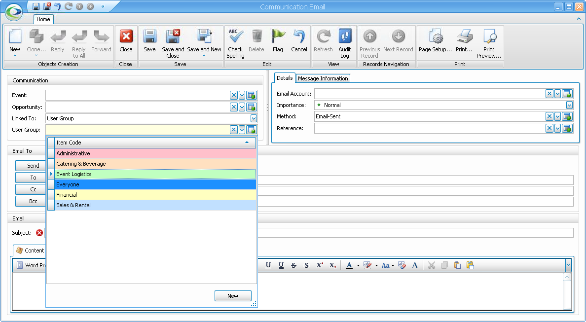Expand the Reference dropdown arrow
586x322 pixels.
point(557,129)
